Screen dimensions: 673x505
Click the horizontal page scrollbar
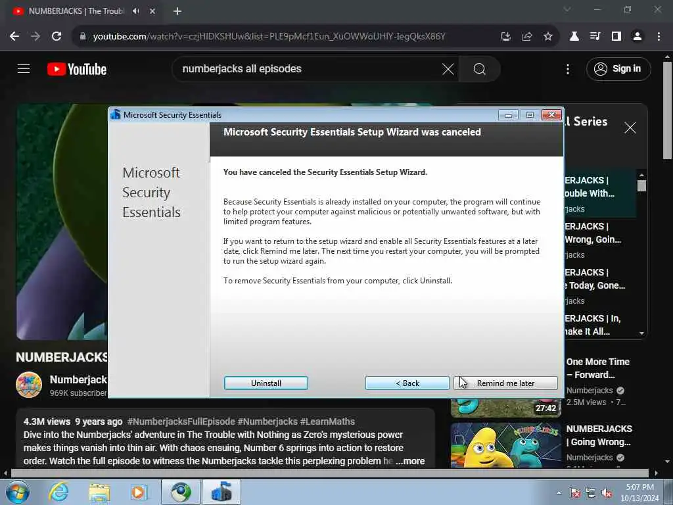330,473
